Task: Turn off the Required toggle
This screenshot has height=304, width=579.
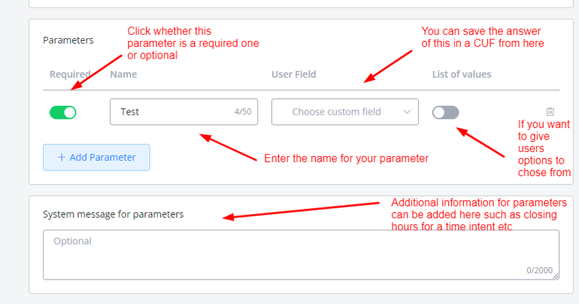Action: [x=63, y=112]
